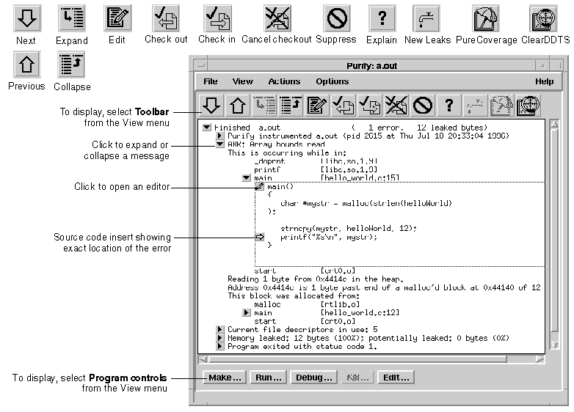Click the Make... button

coord(225,378)
